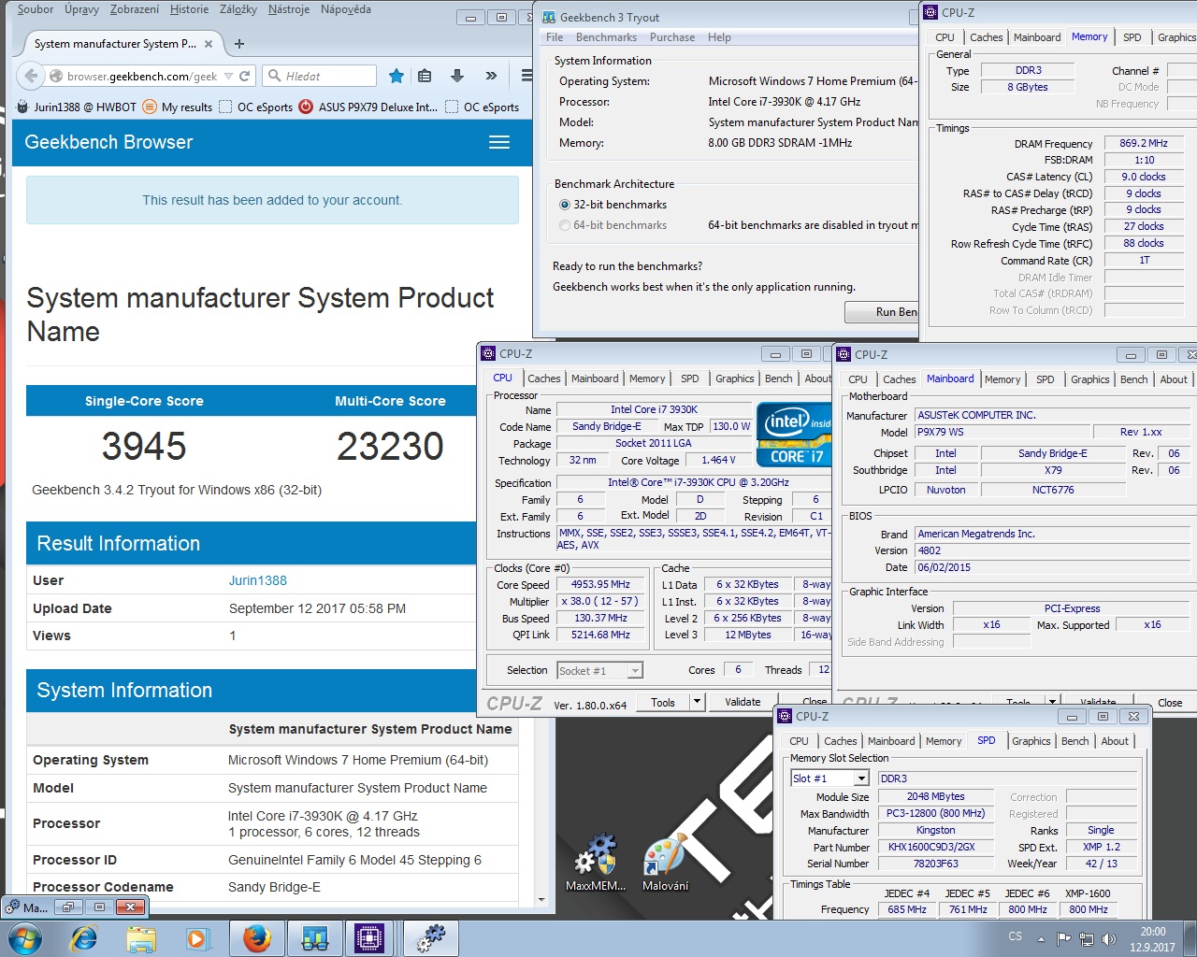Screen dimensions: 1197x957
Task: Open Mainboard tab in the CPU-Z SPD window
Action: pos(891,741)
